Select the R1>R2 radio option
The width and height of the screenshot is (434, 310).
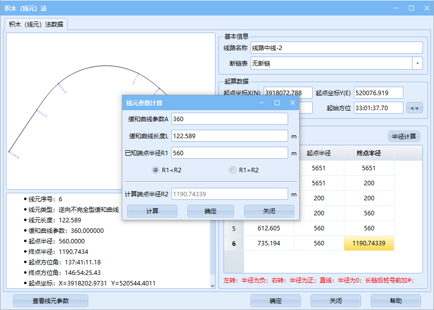(x=233, y=170)
